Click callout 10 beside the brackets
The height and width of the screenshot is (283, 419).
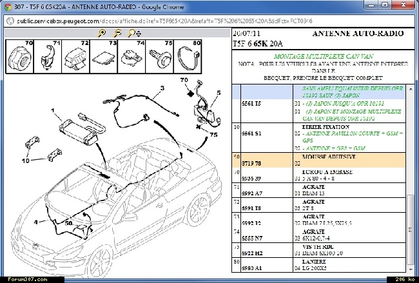coord(25,161)
